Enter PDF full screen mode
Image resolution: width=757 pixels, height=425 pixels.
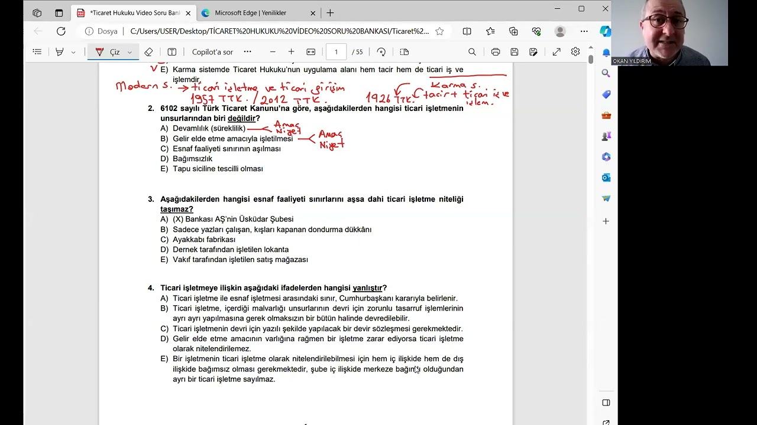(x=557, y=52)
